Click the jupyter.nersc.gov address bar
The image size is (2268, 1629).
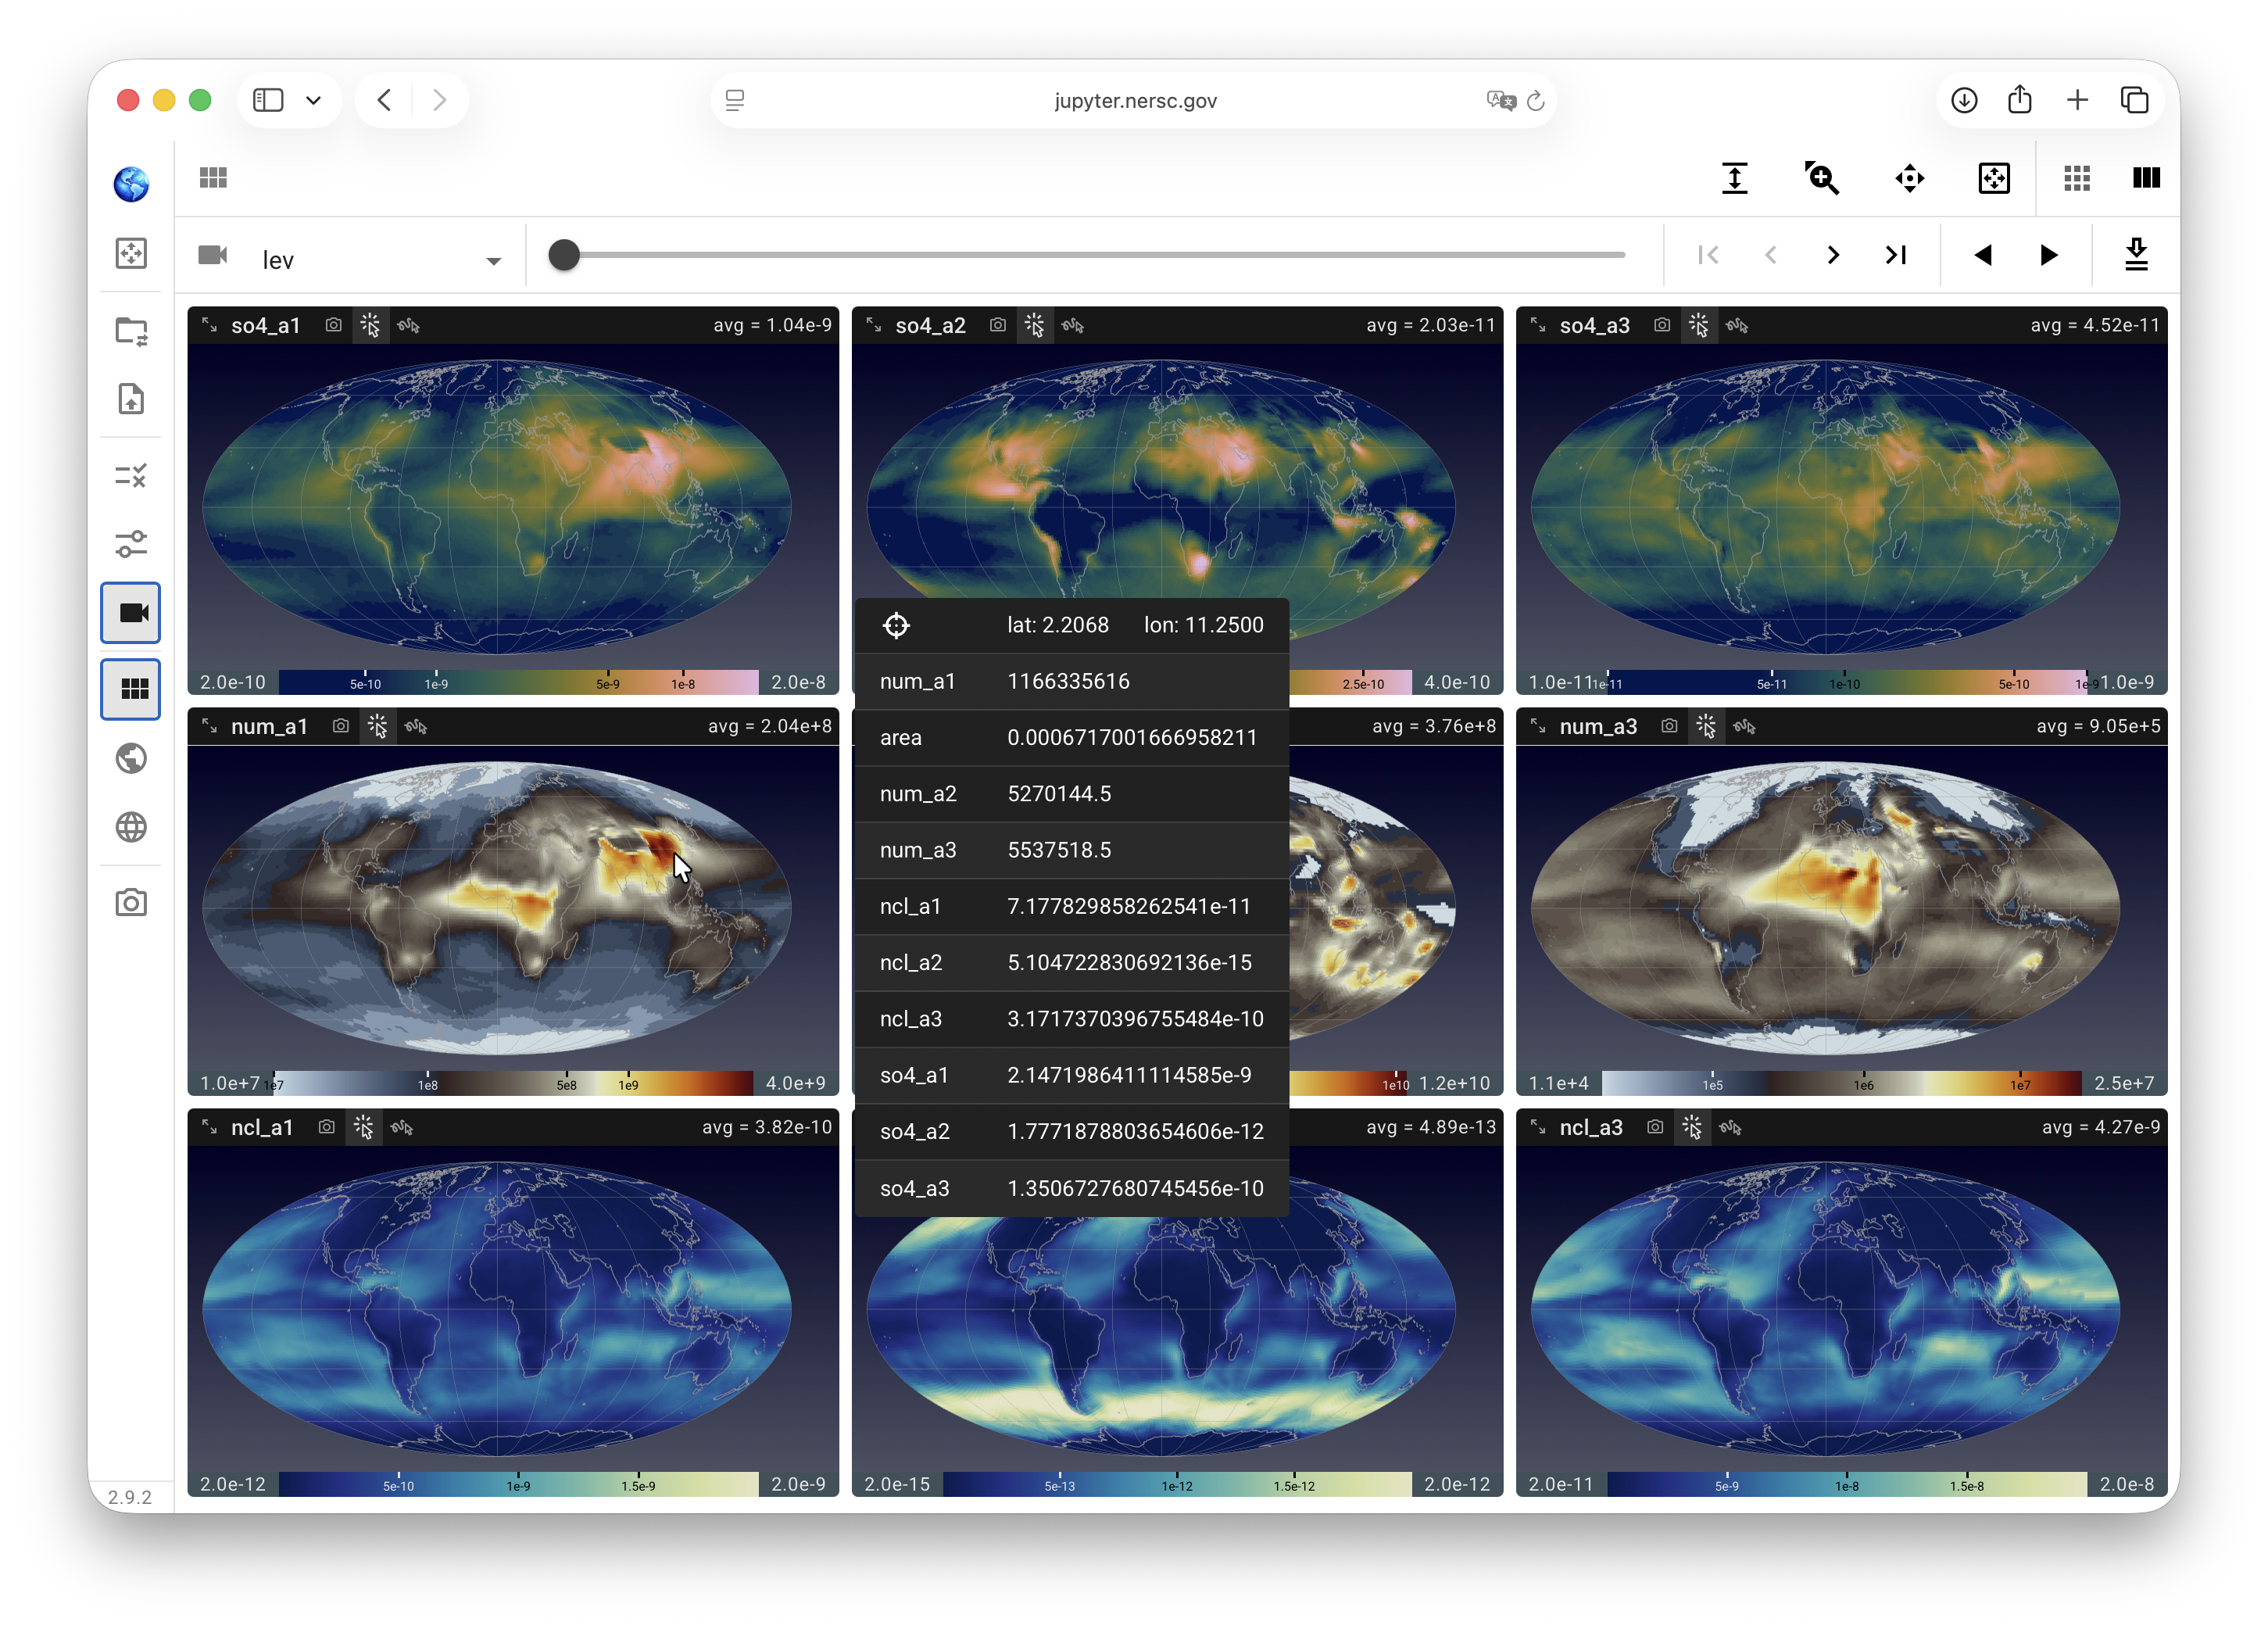[x=1133, y=100]
